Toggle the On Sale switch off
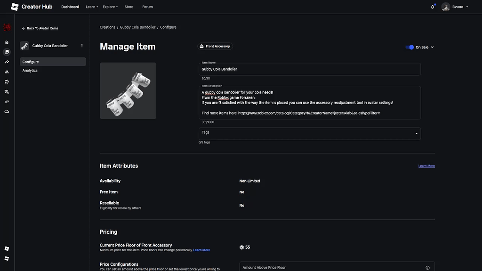482x271 pixels. (x=409, y=47)
